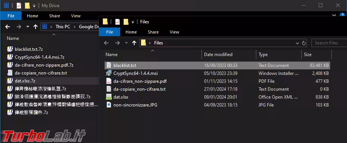Open the blacklist.txt file icon in Files window
This screenshot has height=143, width=347.
(108, 65)
